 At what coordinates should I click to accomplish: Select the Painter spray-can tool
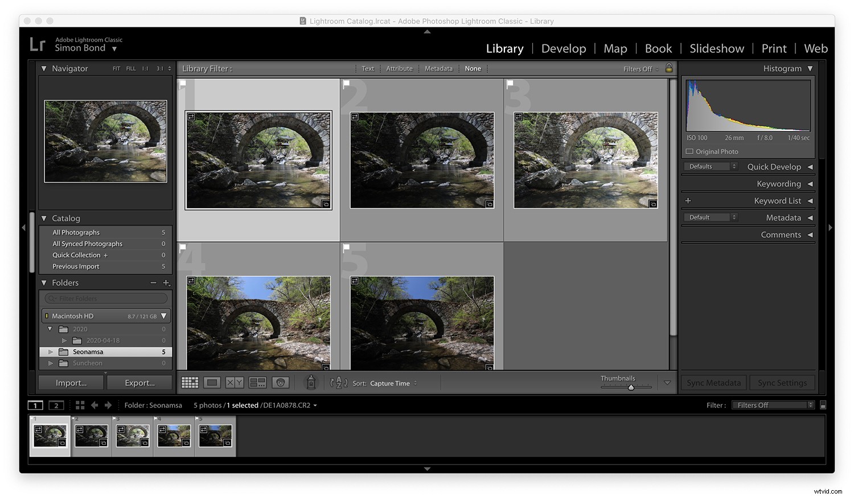tap(311, 382)
